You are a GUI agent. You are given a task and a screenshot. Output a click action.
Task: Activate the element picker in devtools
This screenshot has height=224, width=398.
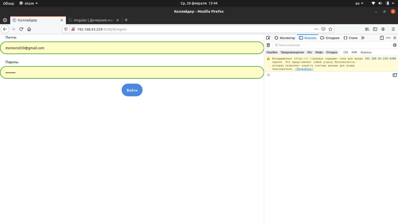point(268,38)
